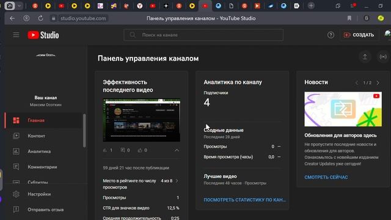The width and height of the screenshot is (391, 220).
Task: Click the Настройки gear icon
Action: point(16,194)
